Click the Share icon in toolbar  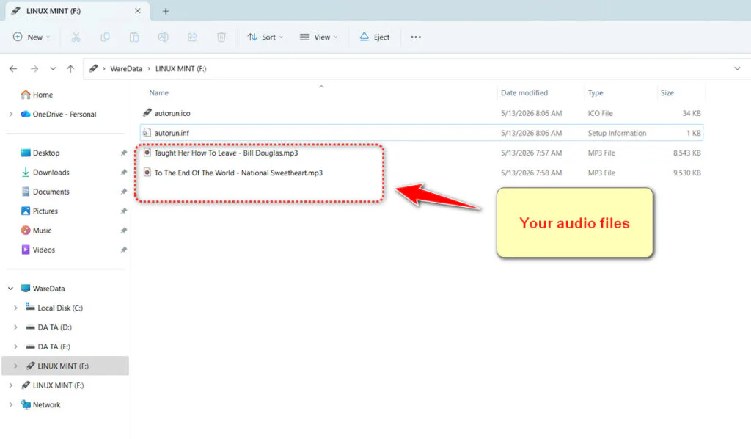(x=192, y=37)
